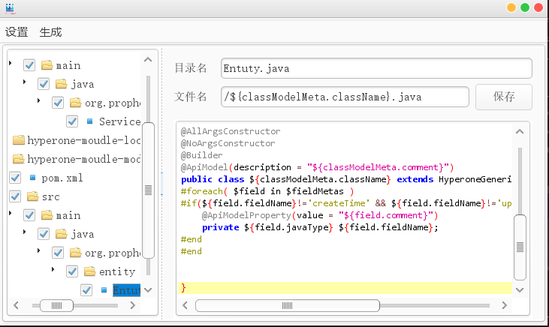Expand the entity folder arrow

(x=53, y=269)
